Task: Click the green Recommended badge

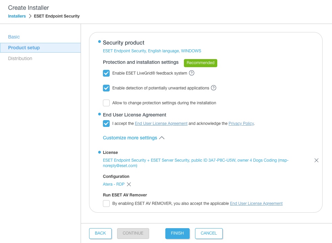Action: pos(200,63)
